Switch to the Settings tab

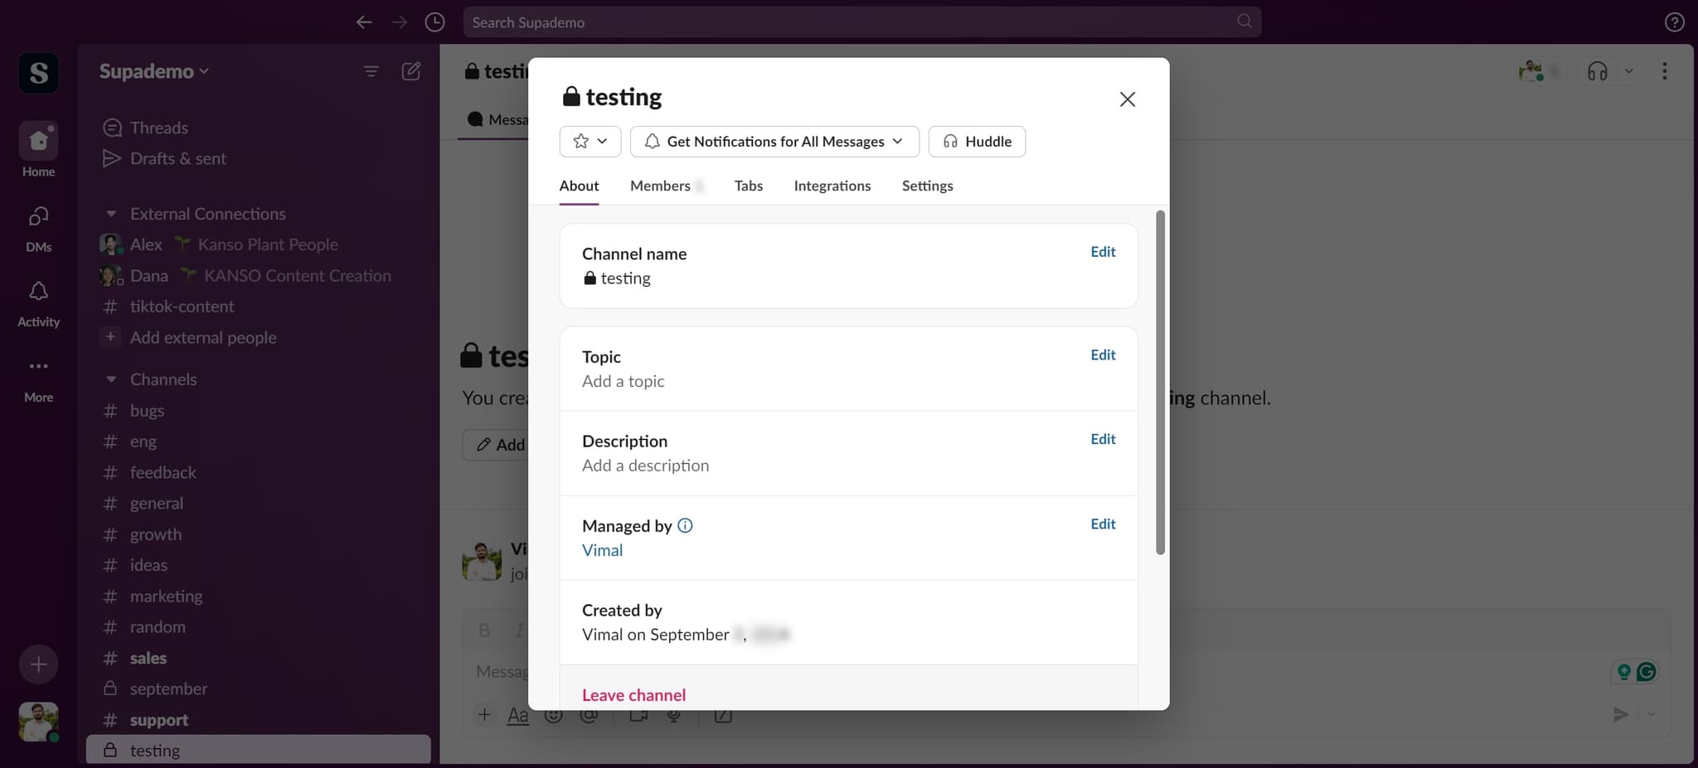(927, 186)
